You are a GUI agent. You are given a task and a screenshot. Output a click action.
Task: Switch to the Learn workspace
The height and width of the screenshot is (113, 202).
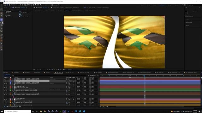click(155, 5)
